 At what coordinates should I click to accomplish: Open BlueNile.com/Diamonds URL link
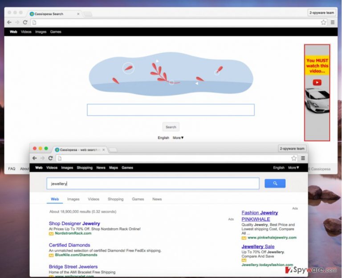point(76,255)
